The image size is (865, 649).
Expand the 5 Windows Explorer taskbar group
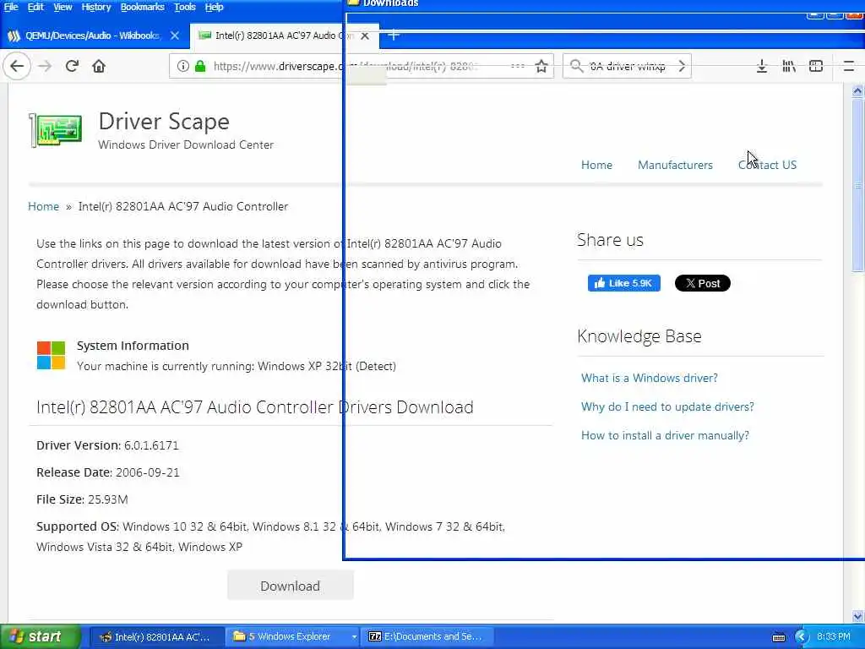pyautogui.click(x=292, y=636)
